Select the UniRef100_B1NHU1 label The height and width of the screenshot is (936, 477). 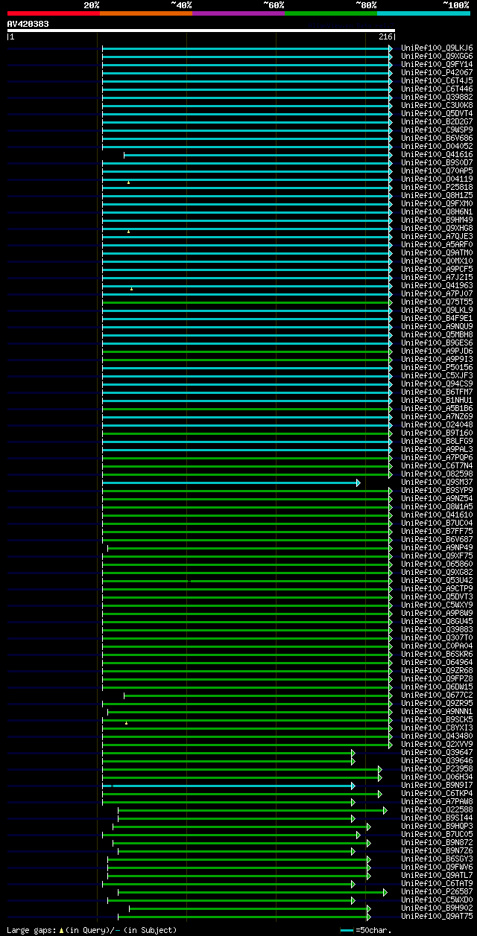[x=437, y=400]
